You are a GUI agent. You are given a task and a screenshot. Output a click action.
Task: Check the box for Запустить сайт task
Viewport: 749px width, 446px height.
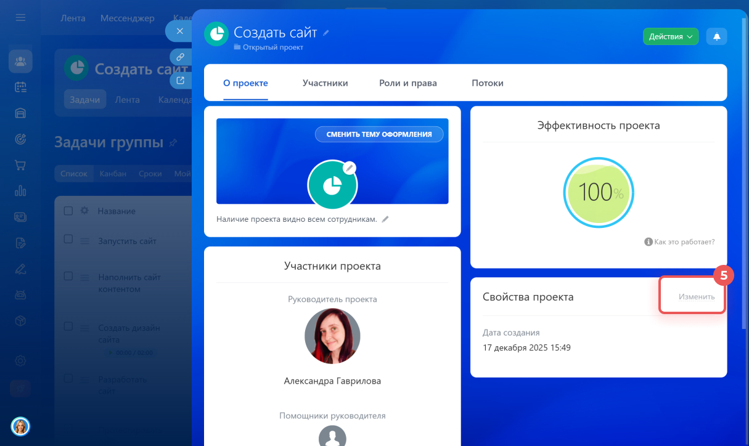[x=68, y=239]
